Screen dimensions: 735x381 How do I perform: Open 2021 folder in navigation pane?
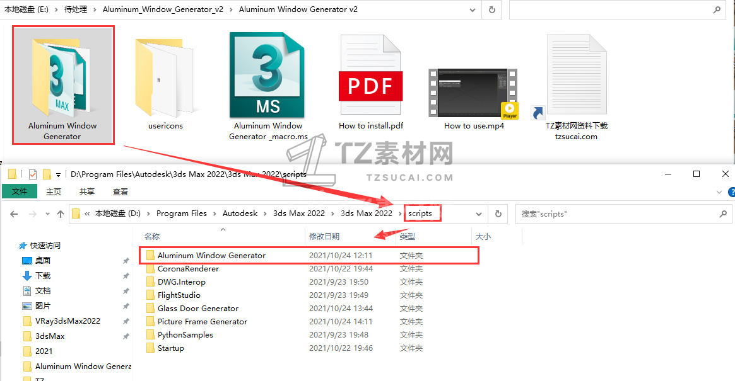[x=44, y=351]
